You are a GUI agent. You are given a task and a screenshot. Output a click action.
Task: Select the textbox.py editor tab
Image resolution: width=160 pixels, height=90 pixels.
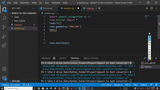pos(70,8)
